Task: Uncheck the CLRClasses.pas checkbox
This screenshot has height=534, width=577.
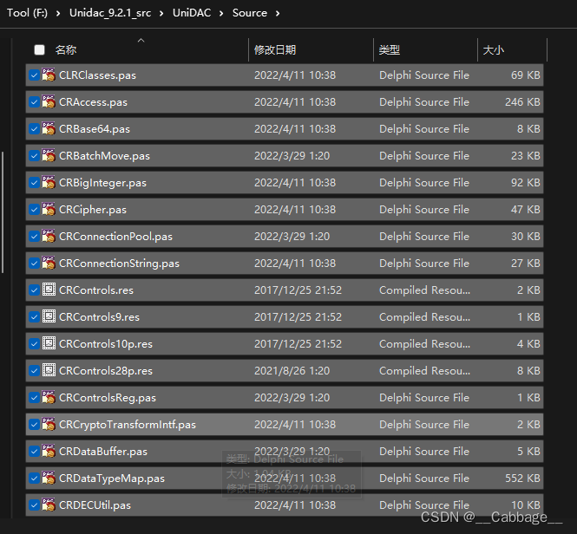Action: pos(34,75)
